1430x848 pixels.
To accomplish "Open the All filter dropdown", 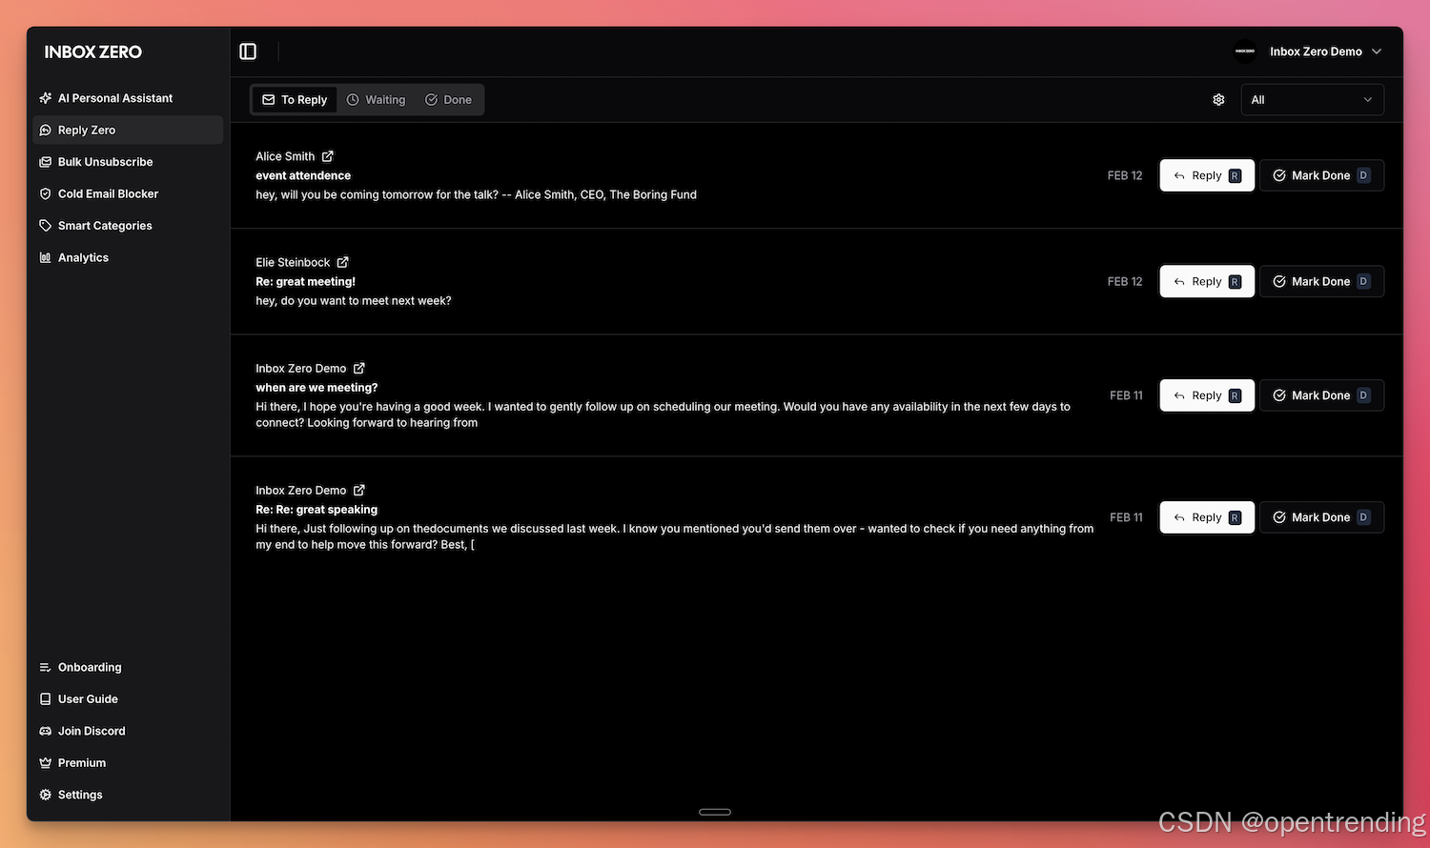I will (x=1312, y=100).
